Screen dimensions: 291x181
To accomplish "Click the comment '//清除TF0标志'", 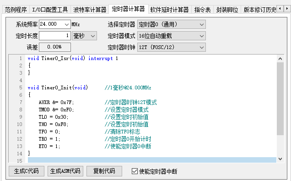I will tap(122, 132).
